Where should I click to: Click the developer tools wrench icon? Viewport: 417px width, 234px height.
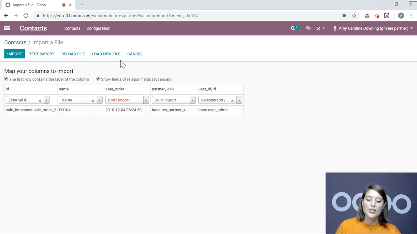[x=318, y=28]
